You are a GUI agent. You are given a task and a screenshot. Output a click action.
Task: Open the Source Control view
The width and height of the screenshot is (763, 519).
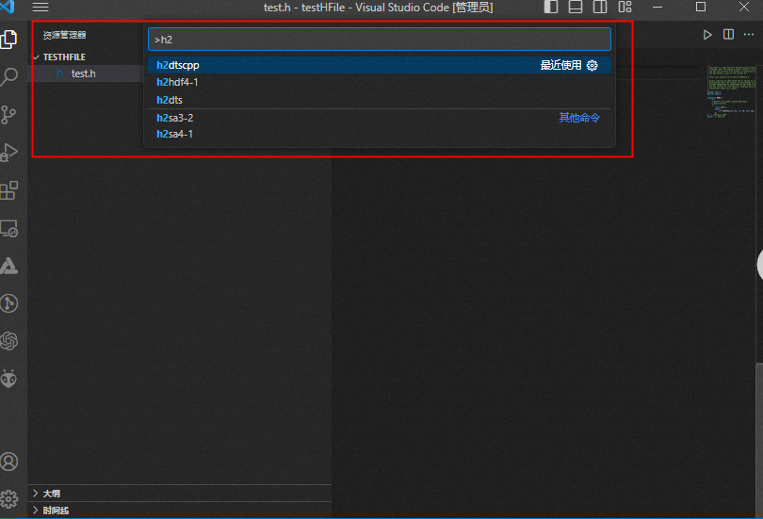9,115
